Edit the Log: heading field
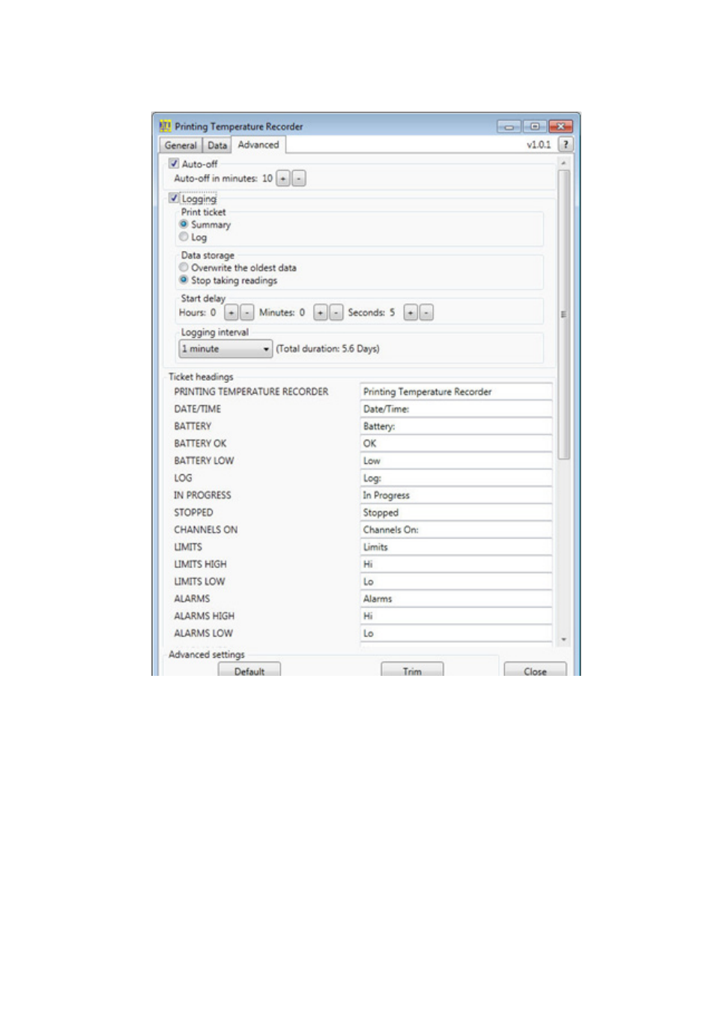 click(x=456, y=477)
